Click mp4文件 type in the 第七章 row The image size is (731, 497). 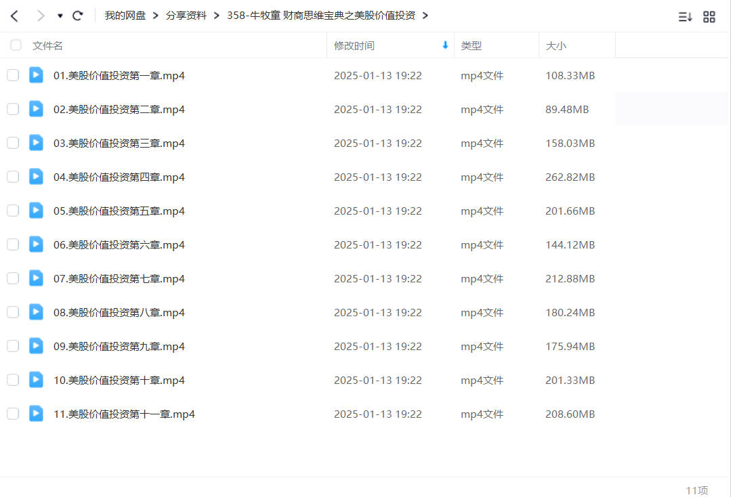[x=482, y=278]
